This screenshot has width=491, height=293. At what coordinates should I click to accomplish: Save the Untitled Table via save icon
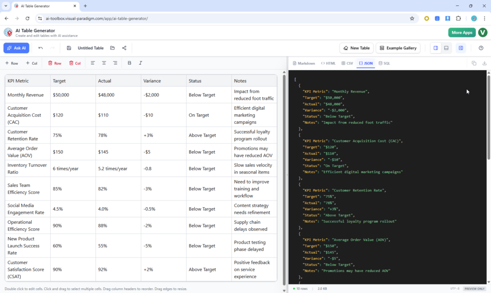69,48
